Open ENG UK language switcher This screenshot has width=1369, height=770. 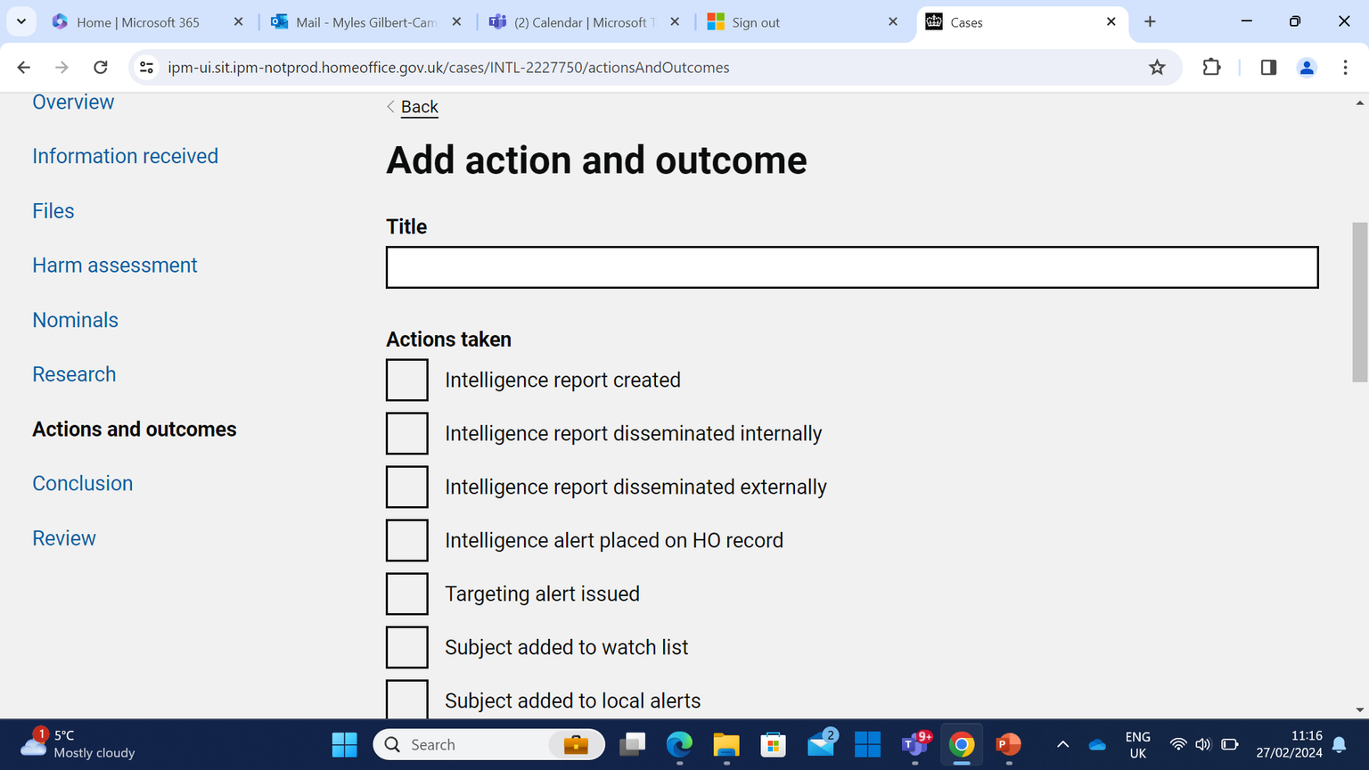(x=1138, y=744)
